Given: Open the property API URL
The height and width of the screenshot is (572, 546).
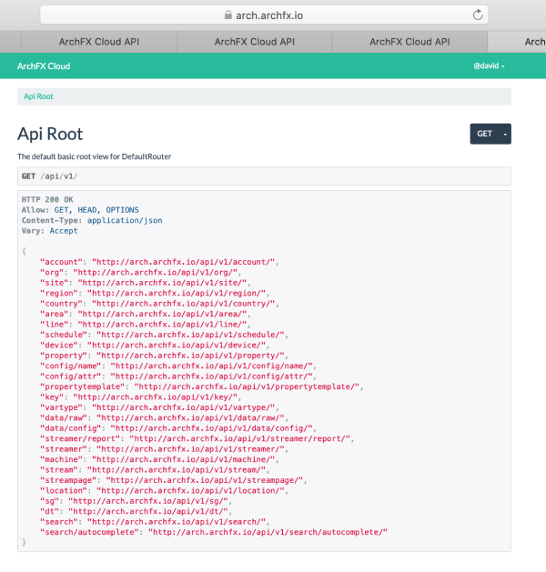Looking at the screenshot, I should tap(190, 356).
